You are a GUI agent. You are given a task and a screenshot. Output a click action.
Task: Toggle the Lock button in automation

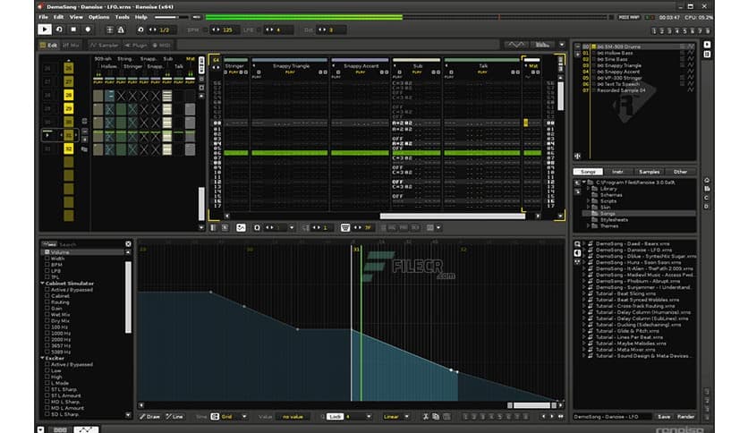tap(335, 417)
